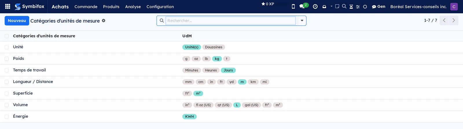Open the Analyse menu
This screenshot has height=129, width=463.
click(x=133, y=6)
